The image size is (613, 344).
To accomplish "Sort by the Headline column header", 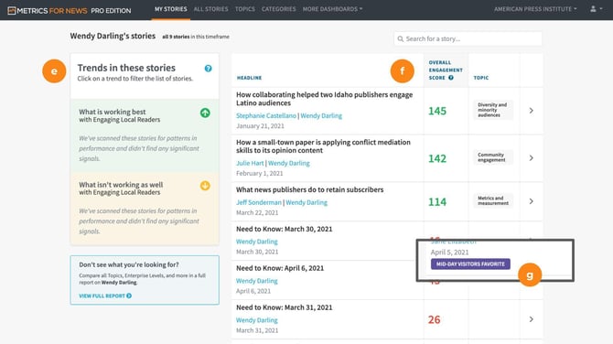I will pyautogui.click(x=250, y=78).
